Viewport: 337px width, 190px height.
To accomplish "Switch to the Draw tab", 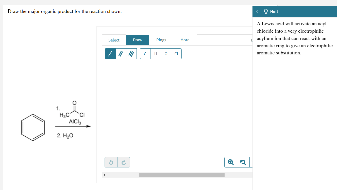I will pyautogui.click(x=137, y=40).
